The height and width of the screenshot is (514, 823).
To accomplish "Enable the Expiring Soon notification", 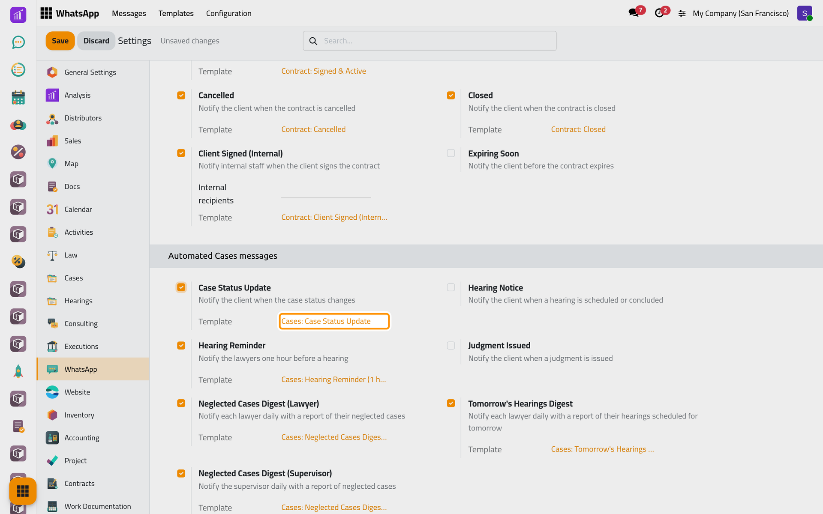I will point(451,153).
